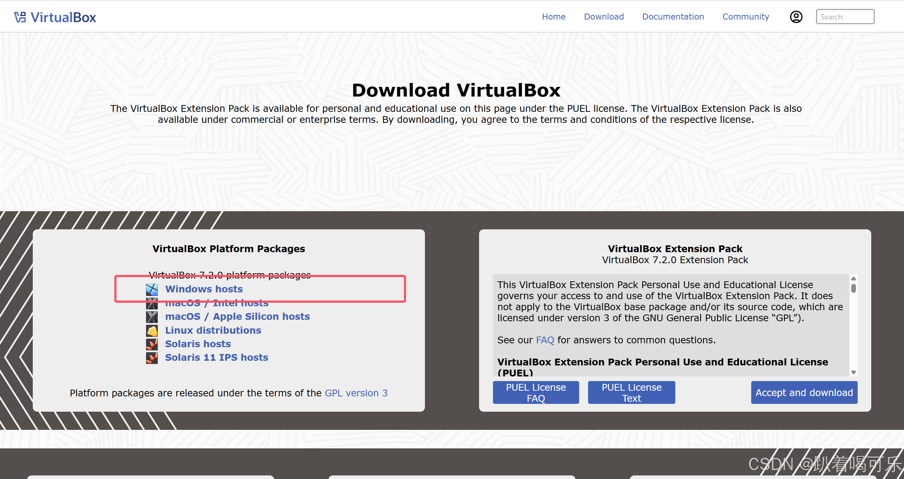904x479 pixels.
Task: Click the license text scrollbar up arrow
Action: coord(853,278)
